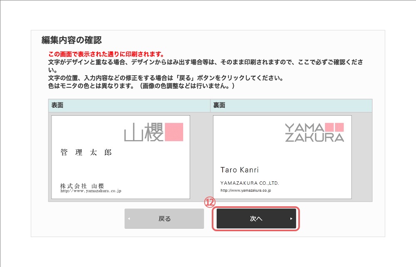Click the yamazakura URL on front card
The width and height of the screenshot is (416, 267).
91,191
